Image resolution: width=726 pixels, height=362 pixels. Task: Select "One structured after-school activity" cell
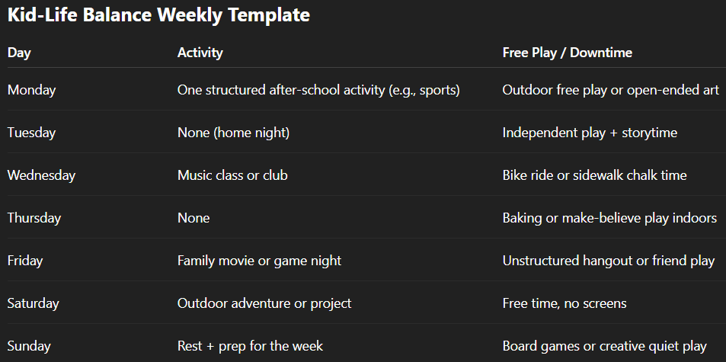click(318, 90)
